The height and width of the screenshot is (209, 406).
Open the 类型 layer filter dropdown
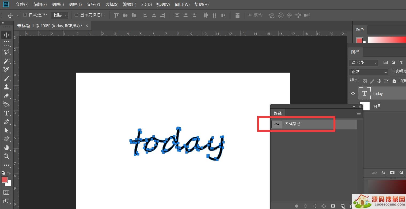[363, 62]
